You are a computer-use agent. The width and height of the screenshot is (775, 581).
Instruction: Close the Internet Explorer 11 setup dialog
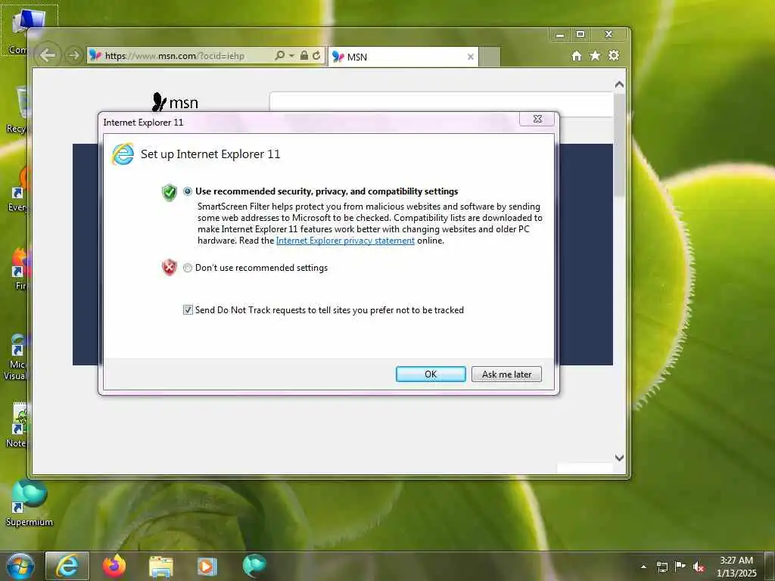(x=537, y=119)
